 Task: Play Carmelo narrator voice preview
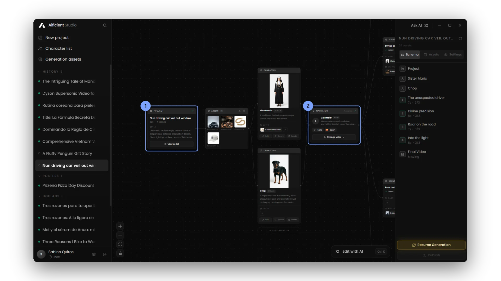point(315,121)
